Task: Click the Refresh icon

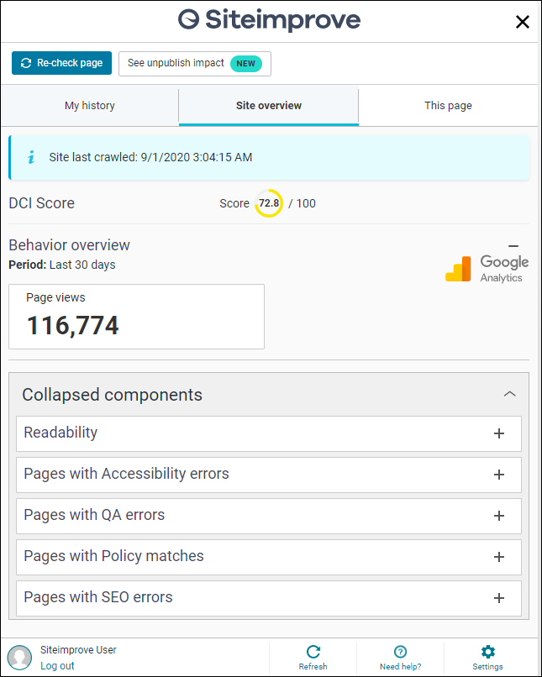Action: click(313, 652)
